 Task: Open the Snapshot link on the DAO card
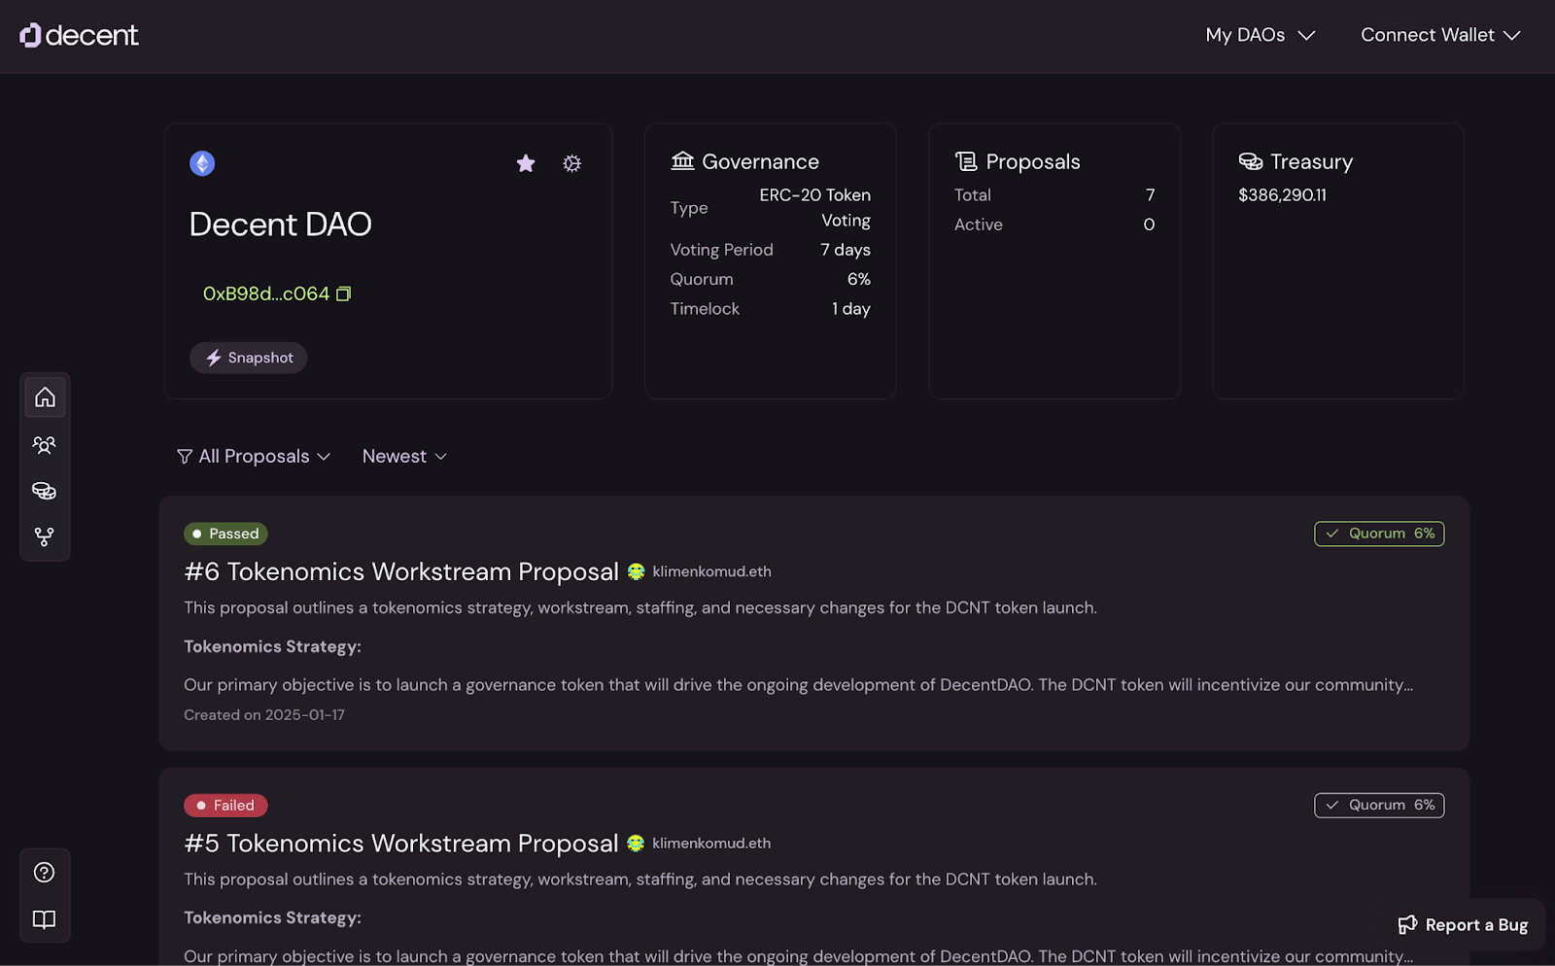click(248, 358)
